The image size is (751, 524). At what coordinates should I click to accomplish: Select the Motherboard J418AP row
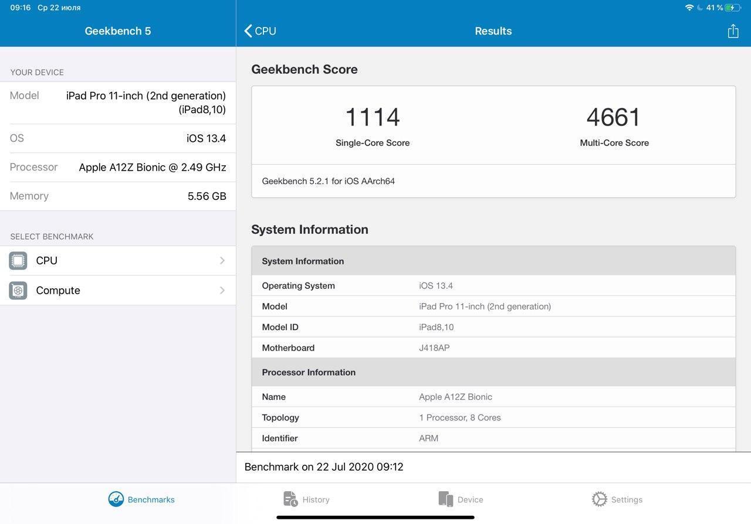coord(493,348)
